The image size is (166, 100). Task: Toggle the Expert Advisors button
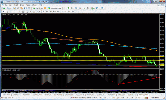point(54,8)
